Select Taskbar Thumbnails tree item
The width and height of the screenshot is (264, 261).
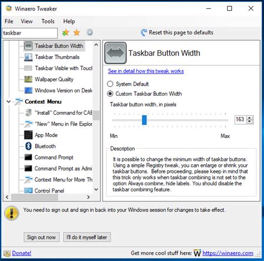pyautogui.click(x=57, y=57)
